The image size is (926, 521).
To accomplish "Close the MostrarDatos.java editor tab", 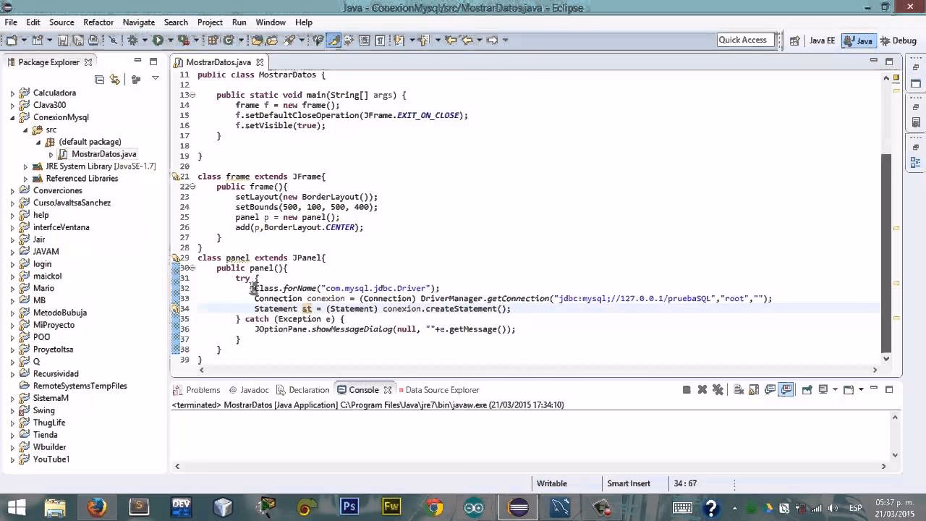I will point(258,62).
